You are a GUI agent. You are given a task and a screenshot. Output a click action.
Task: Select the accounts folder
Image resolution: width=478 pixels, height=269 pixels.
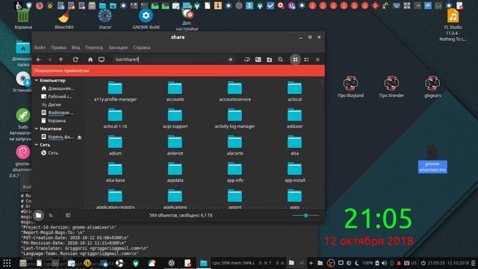pos(175,91)
